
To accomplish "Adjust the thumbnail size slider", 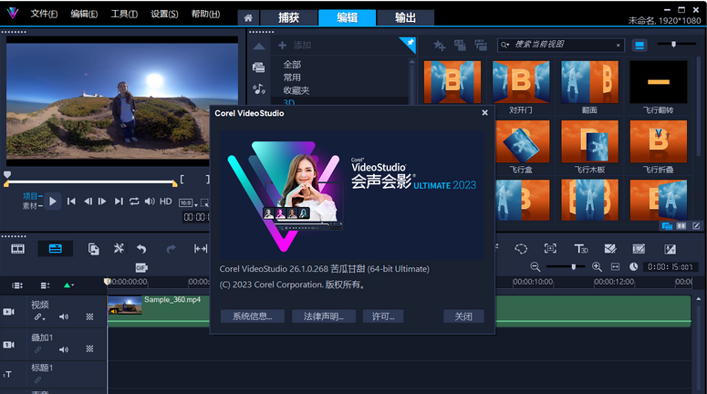I will 673,44.
